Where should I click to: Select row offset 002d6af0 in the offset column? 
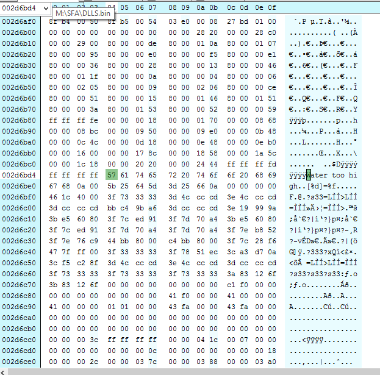pyautogui.click(x=19, y=21)
